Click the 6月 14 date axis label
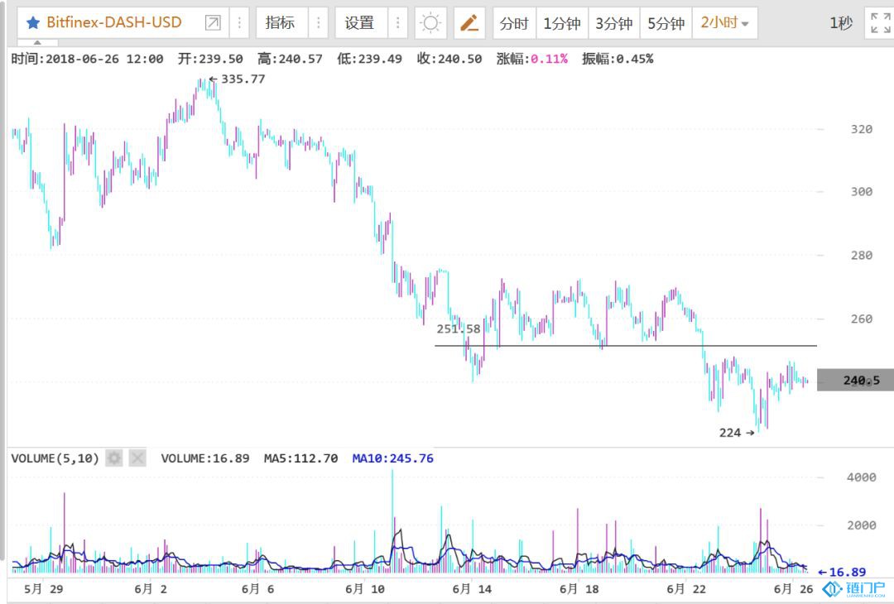894x604 pixels. (472, 589)
